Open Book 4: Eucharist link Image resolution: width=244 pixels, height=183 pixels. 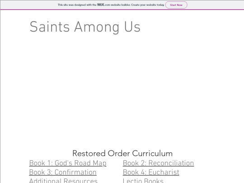[151, 172]
